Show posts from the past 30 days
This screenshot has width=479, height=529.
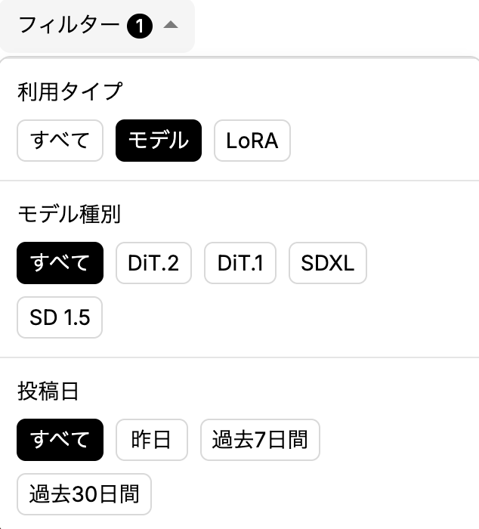(x=84, y=494)
